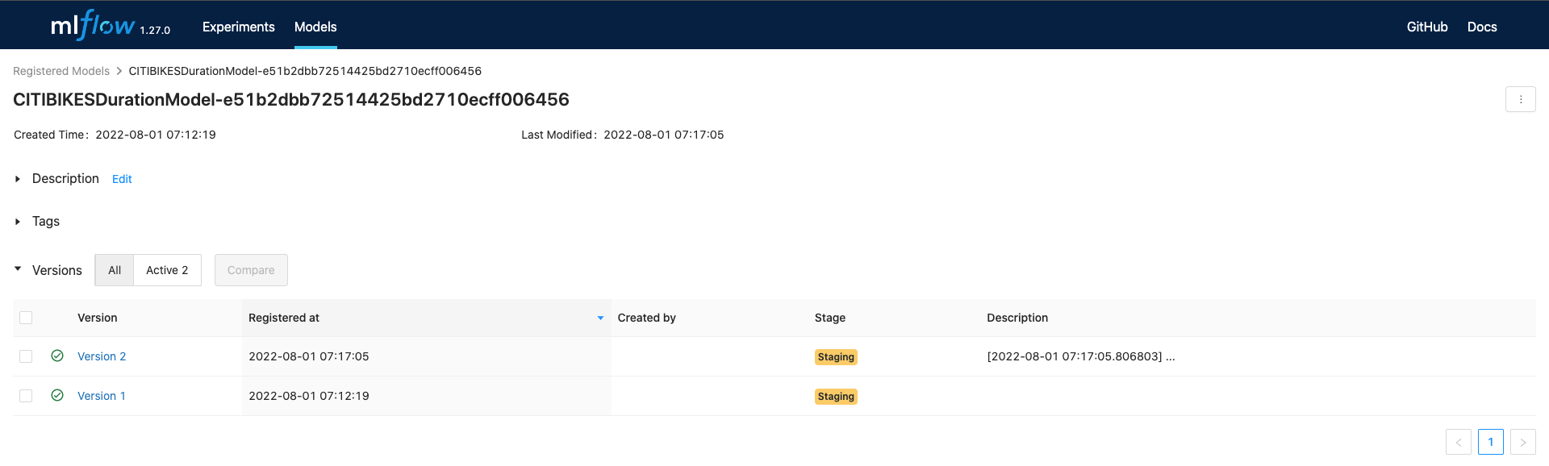The image size is (1549, 466).
Task: Open Version 2 details
Action: (102, 356)
